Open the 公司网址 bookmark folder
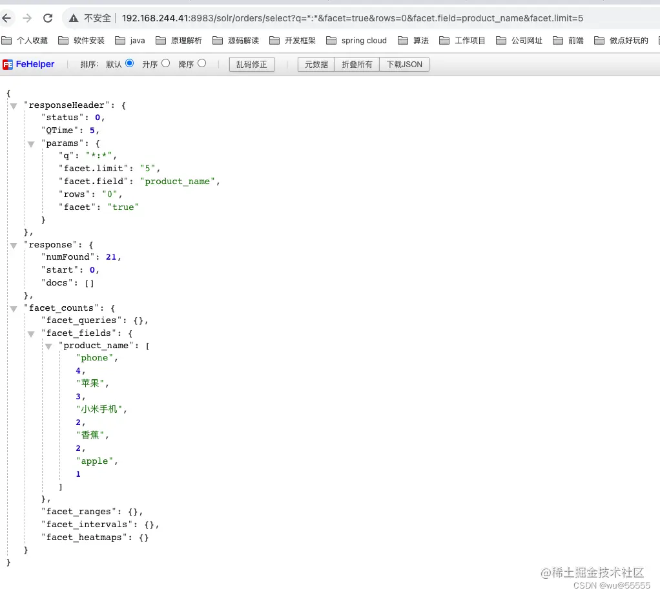The image size is (660, 595). point(519,41)
